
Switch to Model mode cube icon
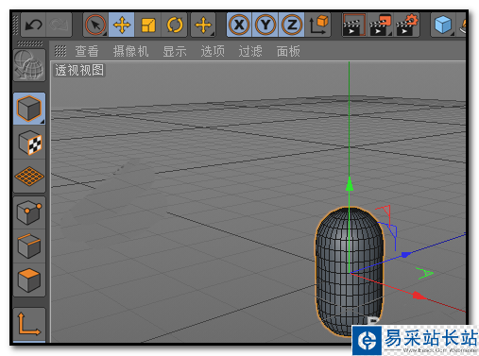point(29,109)
